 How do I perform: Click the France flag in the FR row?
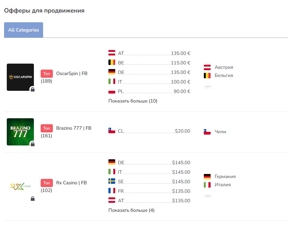[x=112, y=191]
